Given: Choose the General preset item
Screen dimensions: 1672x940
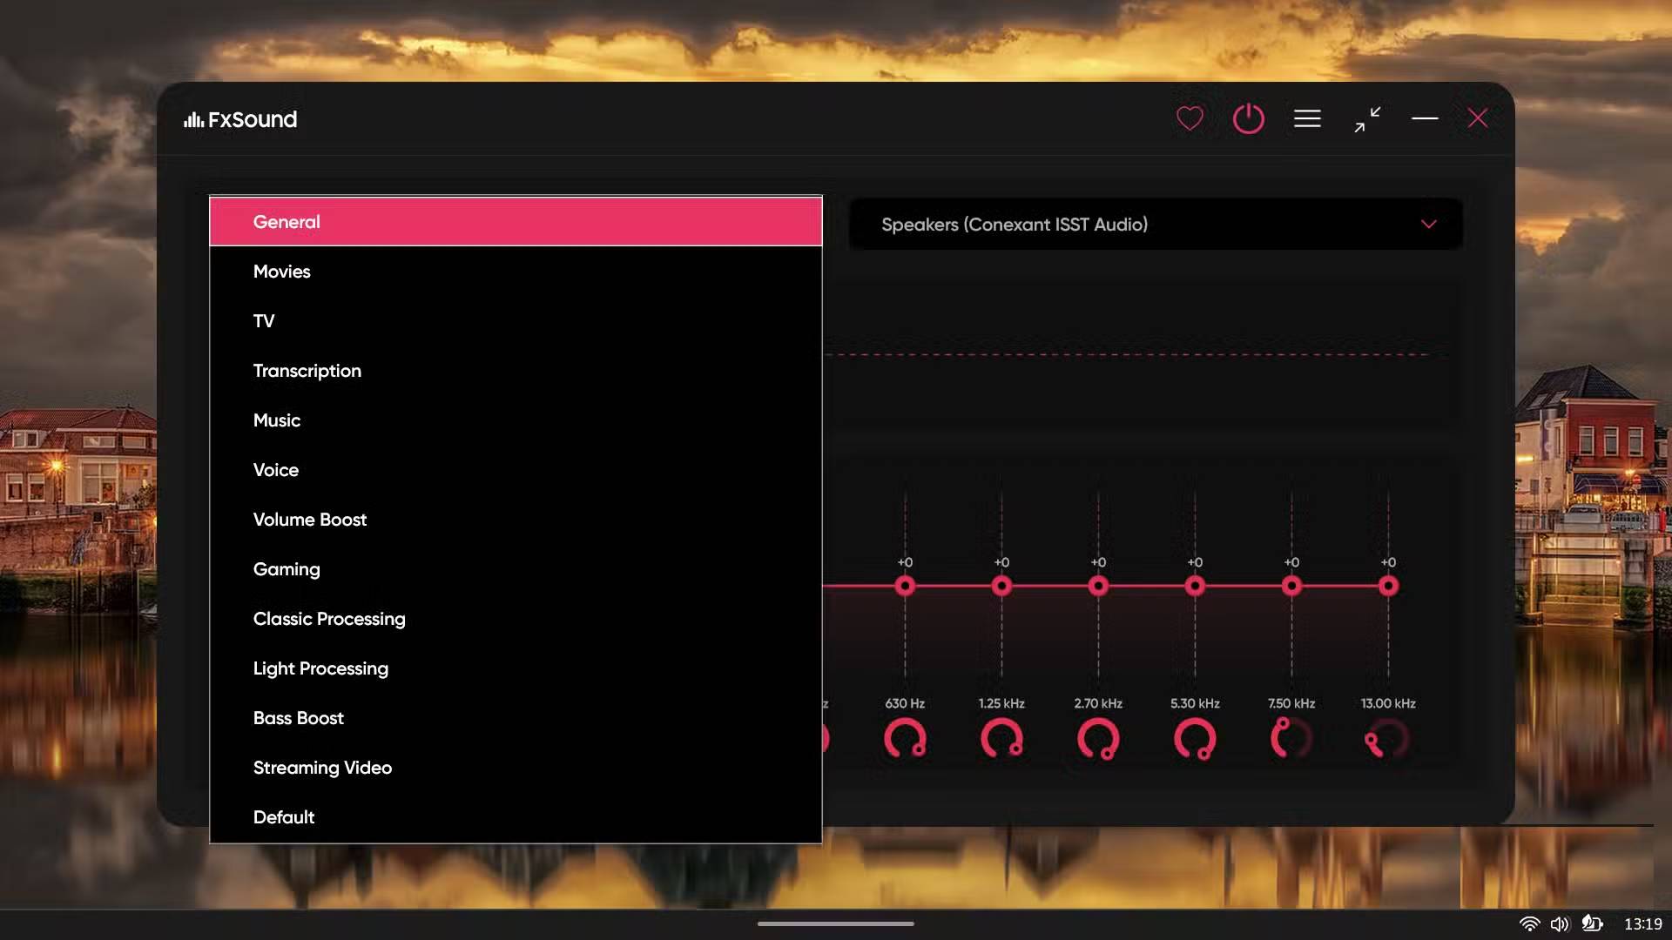Looking at the screenshot, I should click(x=287, y=222).
